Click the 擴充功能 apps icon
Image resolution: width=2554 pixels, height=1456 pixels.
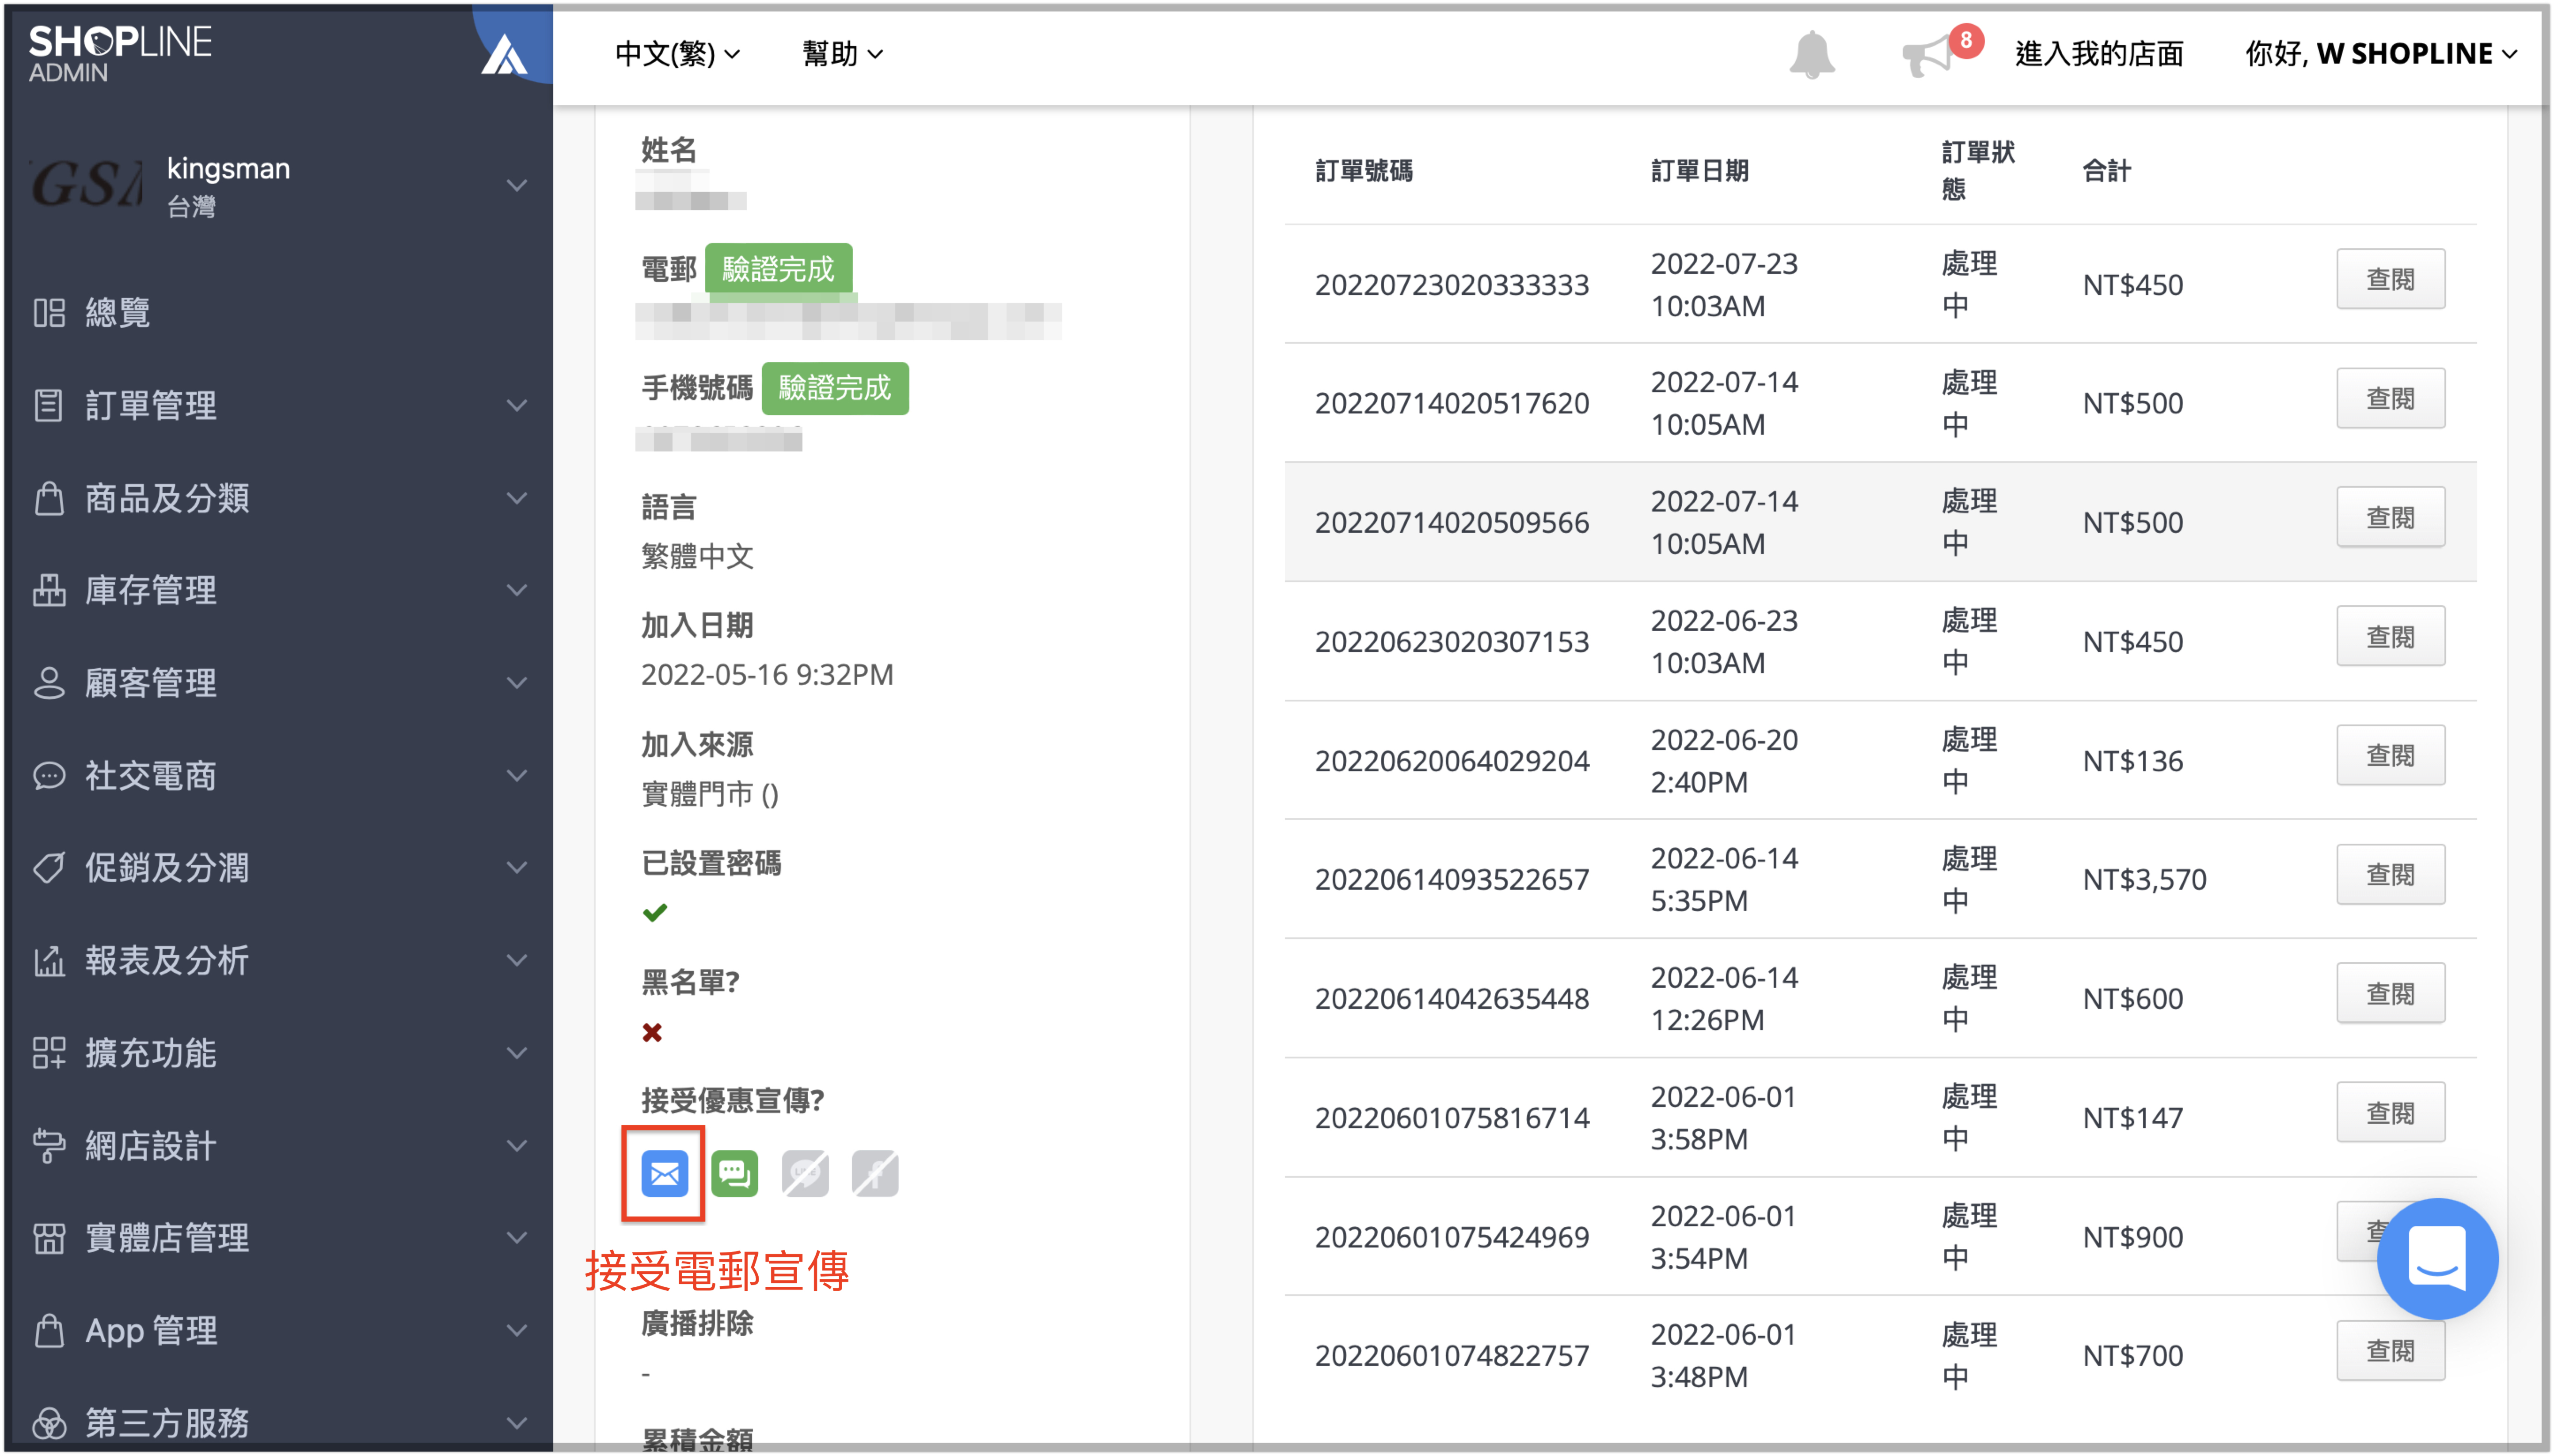click(x=48, y=1053)
